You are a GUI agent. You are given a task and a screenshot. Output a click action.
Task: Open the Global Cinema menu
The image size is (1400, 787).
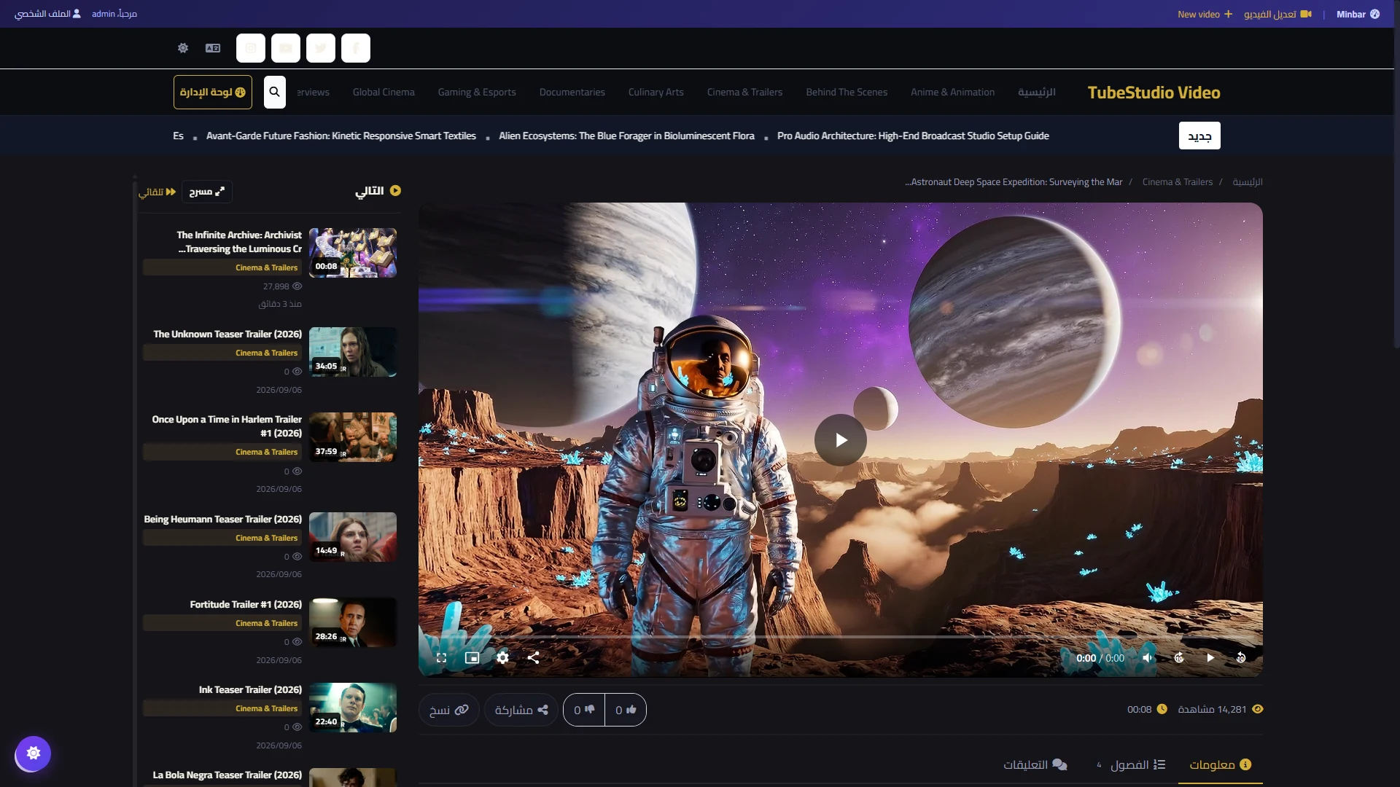click(x=384, y=92)
